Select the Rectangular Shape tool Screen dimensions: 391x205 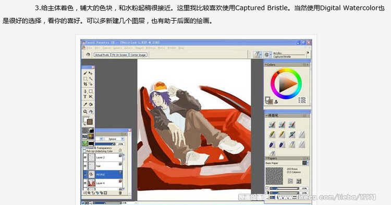[91, 91]
